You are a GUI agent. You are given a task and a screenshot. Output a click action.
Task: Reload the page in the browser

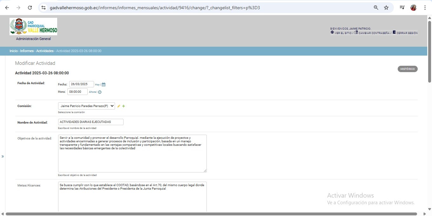30,8
